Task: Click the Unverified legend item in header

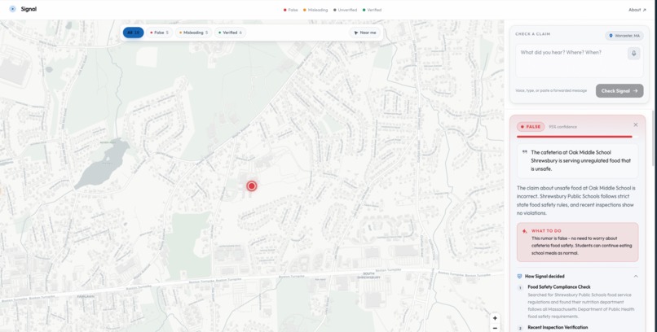Action: pos(346,10)
